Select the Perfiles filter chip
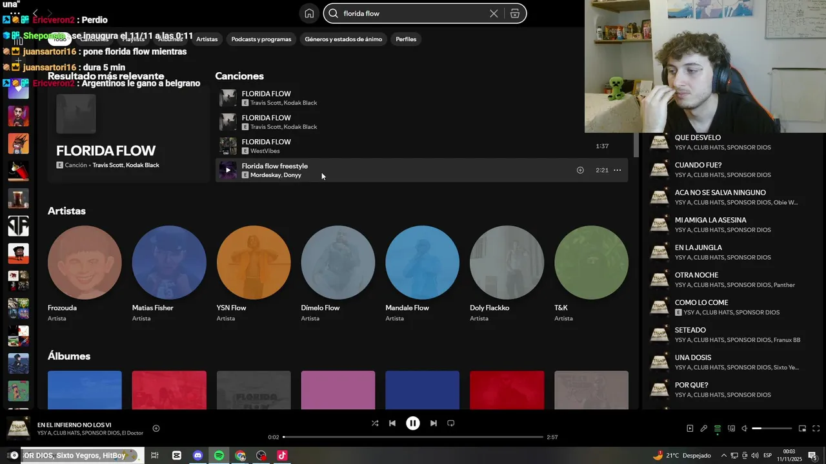 [x=406, y=39]
